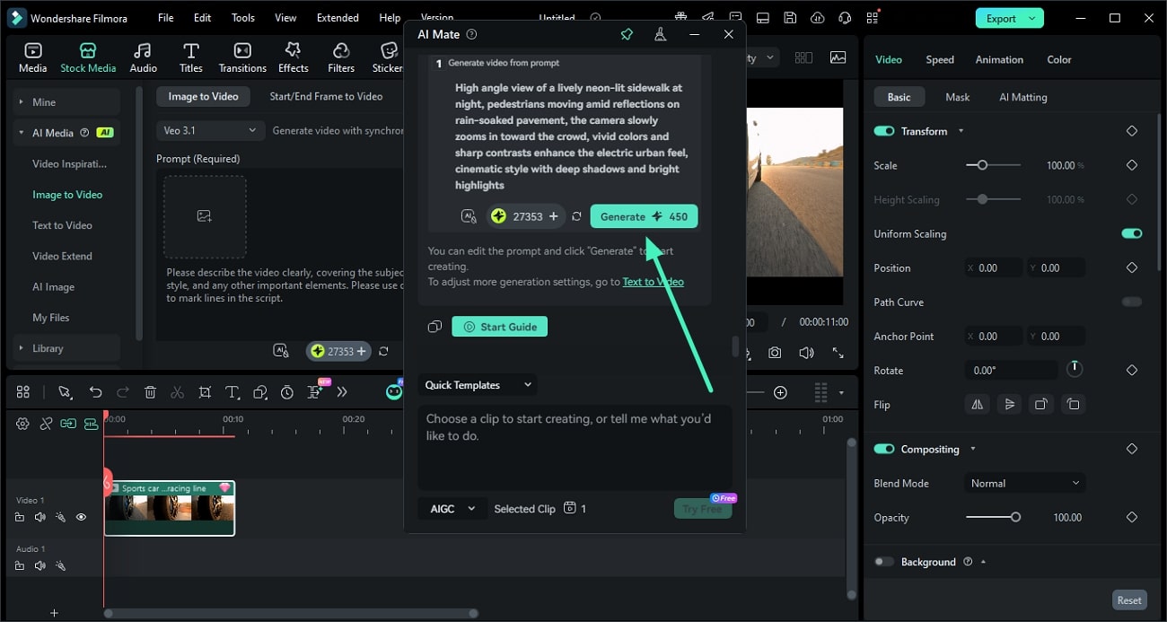Toggle the Path Curve switch

1132,302
